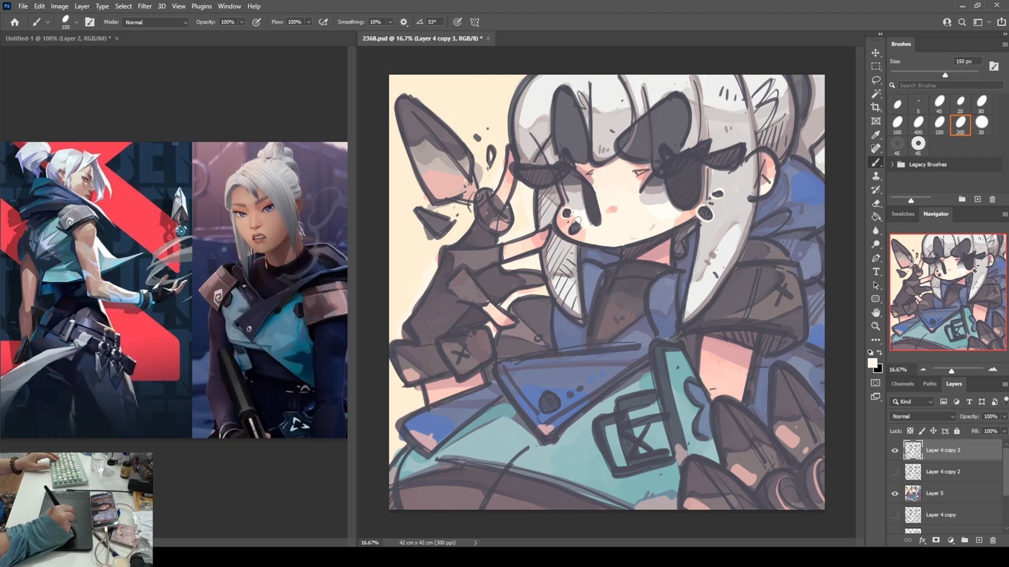
Task: Create a new layer
Action: tap(979, 540)
